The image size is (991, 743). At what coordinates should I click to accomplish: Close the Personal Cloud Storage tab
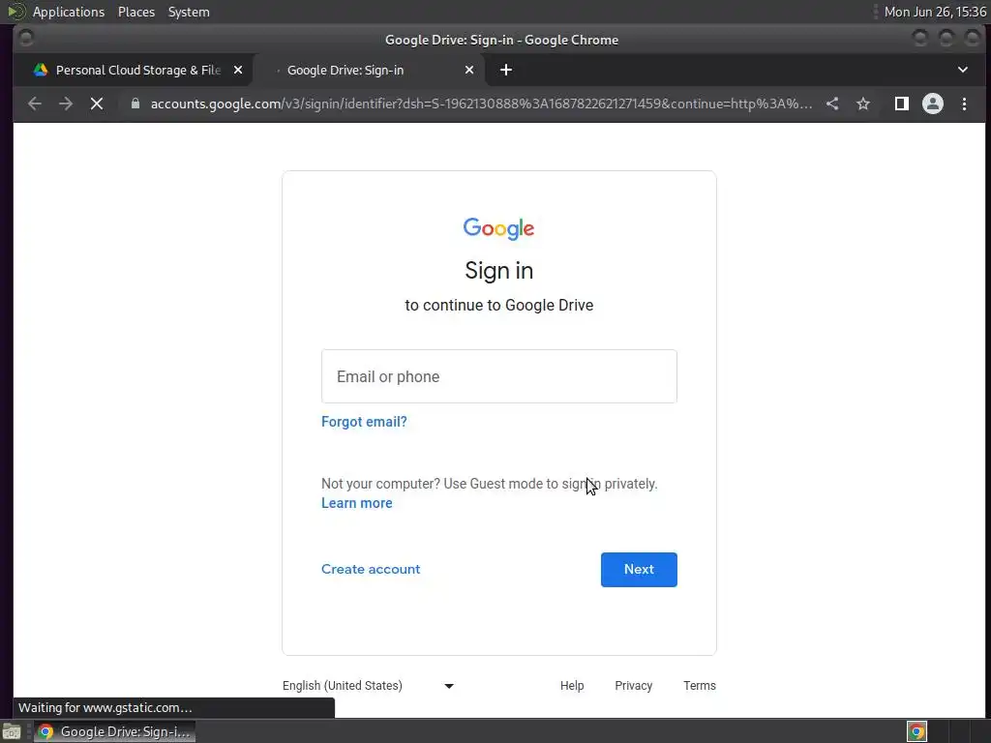coord(238,70)
